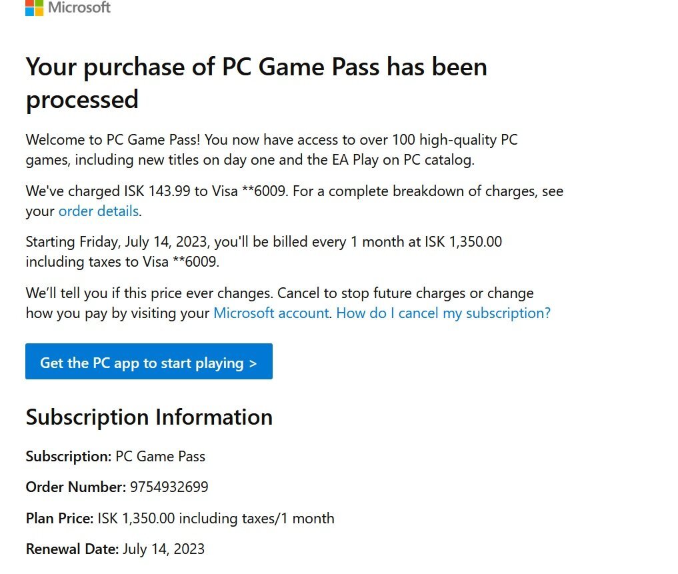Click the Order Number label
The image size is (678, 574).
coord(76,487)
